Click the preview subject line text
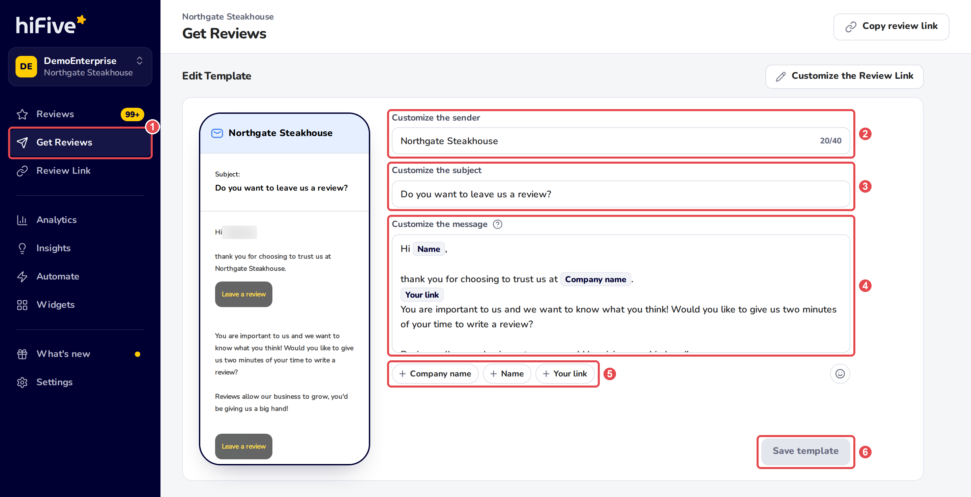This screenshot has width=971, height=497. [x=281, y=188]
